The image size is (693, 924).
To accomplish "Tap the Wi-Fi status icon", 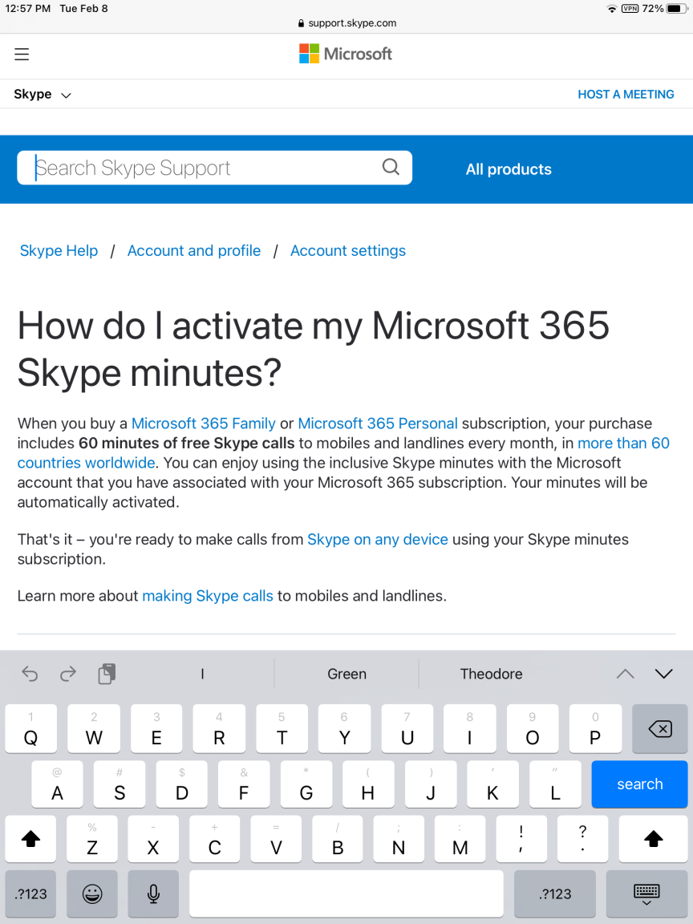I will [x=612, y=8].
